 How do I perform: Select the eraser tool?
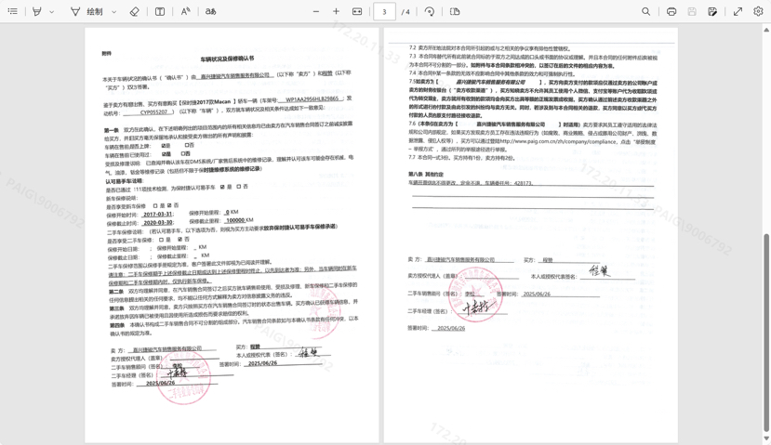[135, 12]
